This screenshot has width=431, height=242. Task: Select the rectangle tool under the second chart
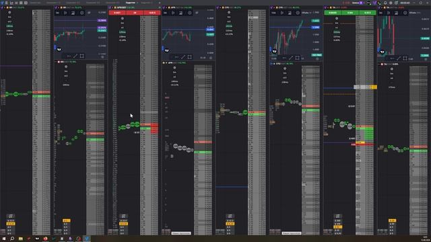[x=82, y=56]
